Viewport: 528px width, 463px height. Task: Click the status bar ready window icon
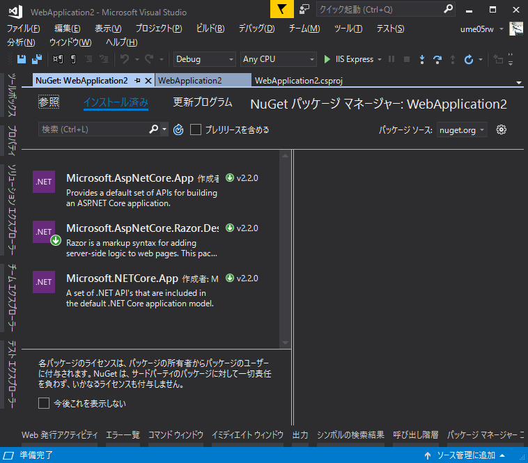coord(8,455)
